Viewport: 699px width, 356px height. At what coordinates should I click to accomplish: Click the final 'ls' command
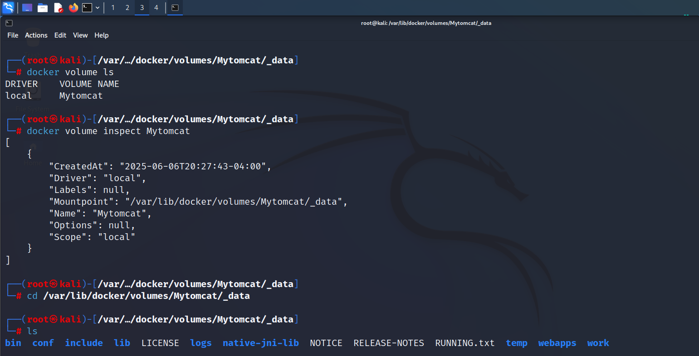(x=32, y=331)
